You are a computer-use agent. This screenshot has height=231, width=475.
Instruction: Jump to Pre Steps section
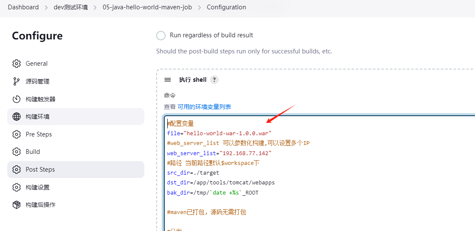pos(76,134)
